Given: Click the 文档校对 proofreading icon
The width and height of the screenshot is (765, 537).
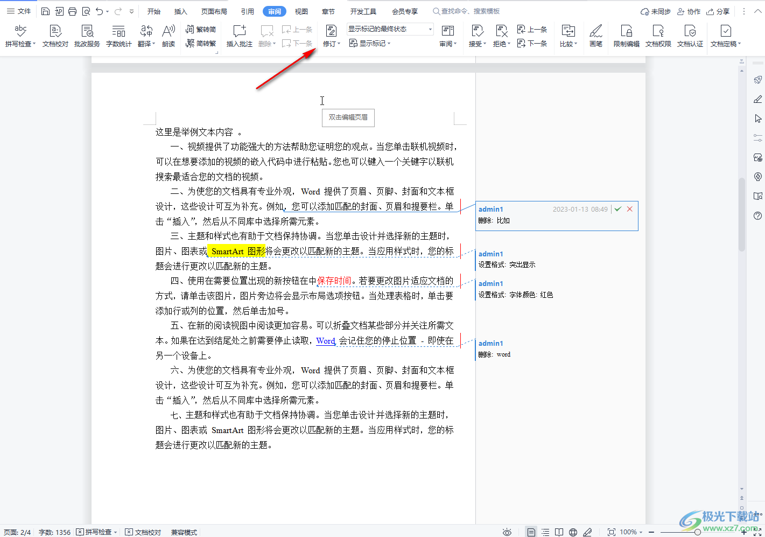Looking at the screenshot, I should [55, 31].
